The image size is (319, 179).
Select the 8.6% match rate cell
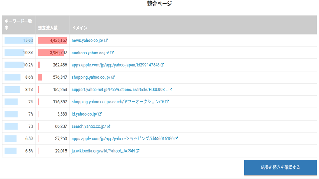point(19,77)
